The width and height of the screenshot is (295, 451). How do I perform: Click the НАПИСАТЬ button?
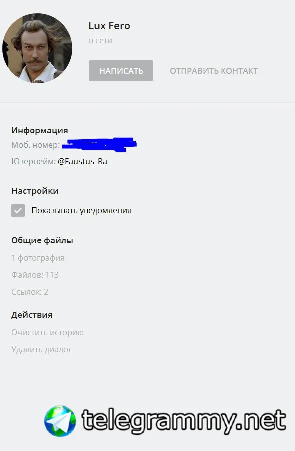click(x=121, y=71)
